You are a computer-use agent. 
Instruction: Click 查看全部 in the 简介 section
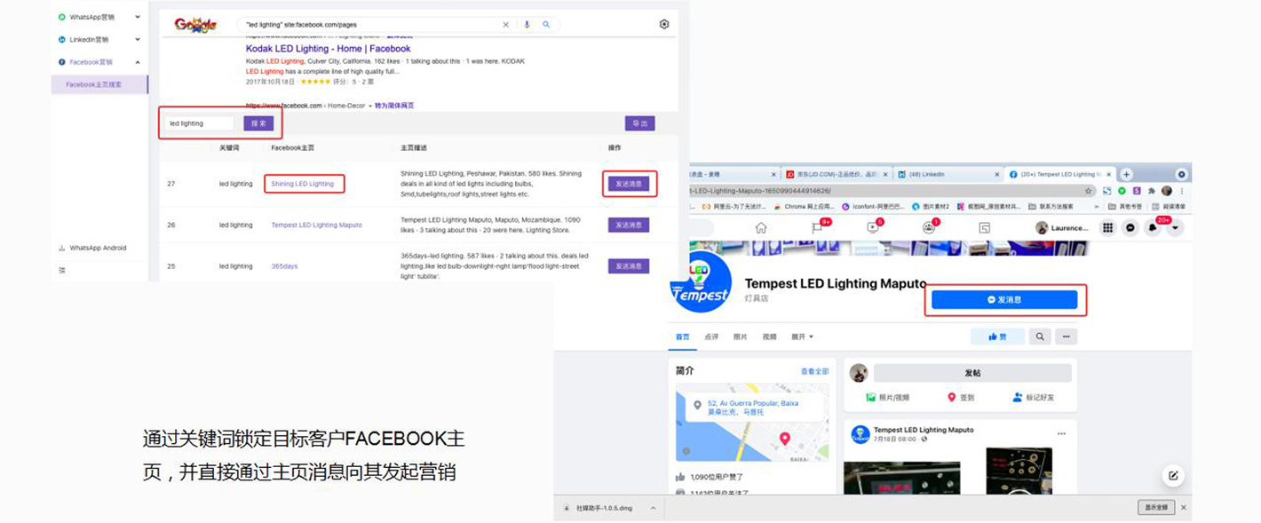pyautogui.click(x=814, y=371)
